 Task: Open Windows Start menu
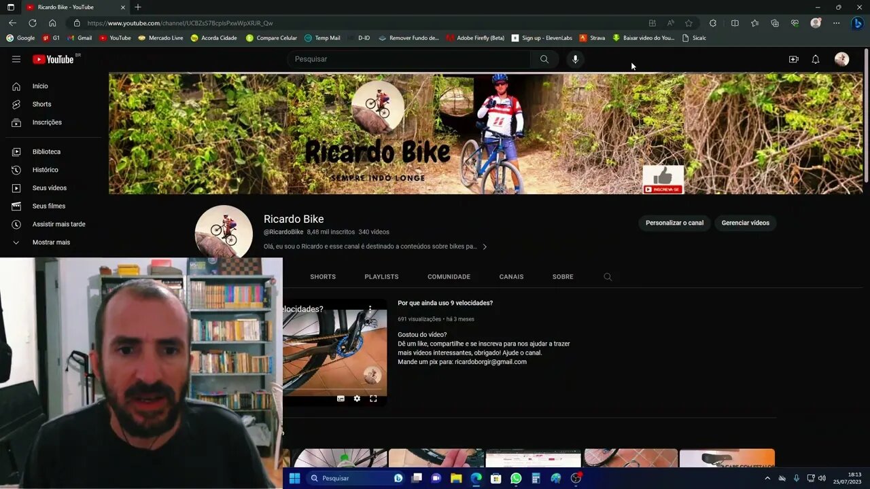point(294,478)
